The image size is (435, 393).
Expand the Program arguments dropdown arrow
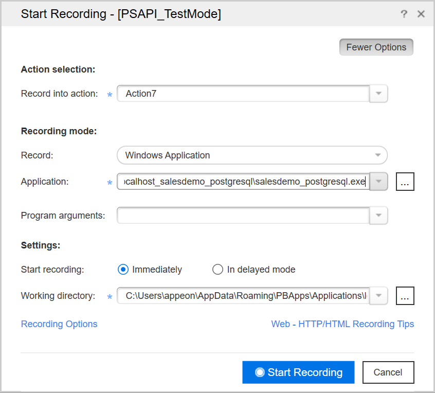point(379,216)
